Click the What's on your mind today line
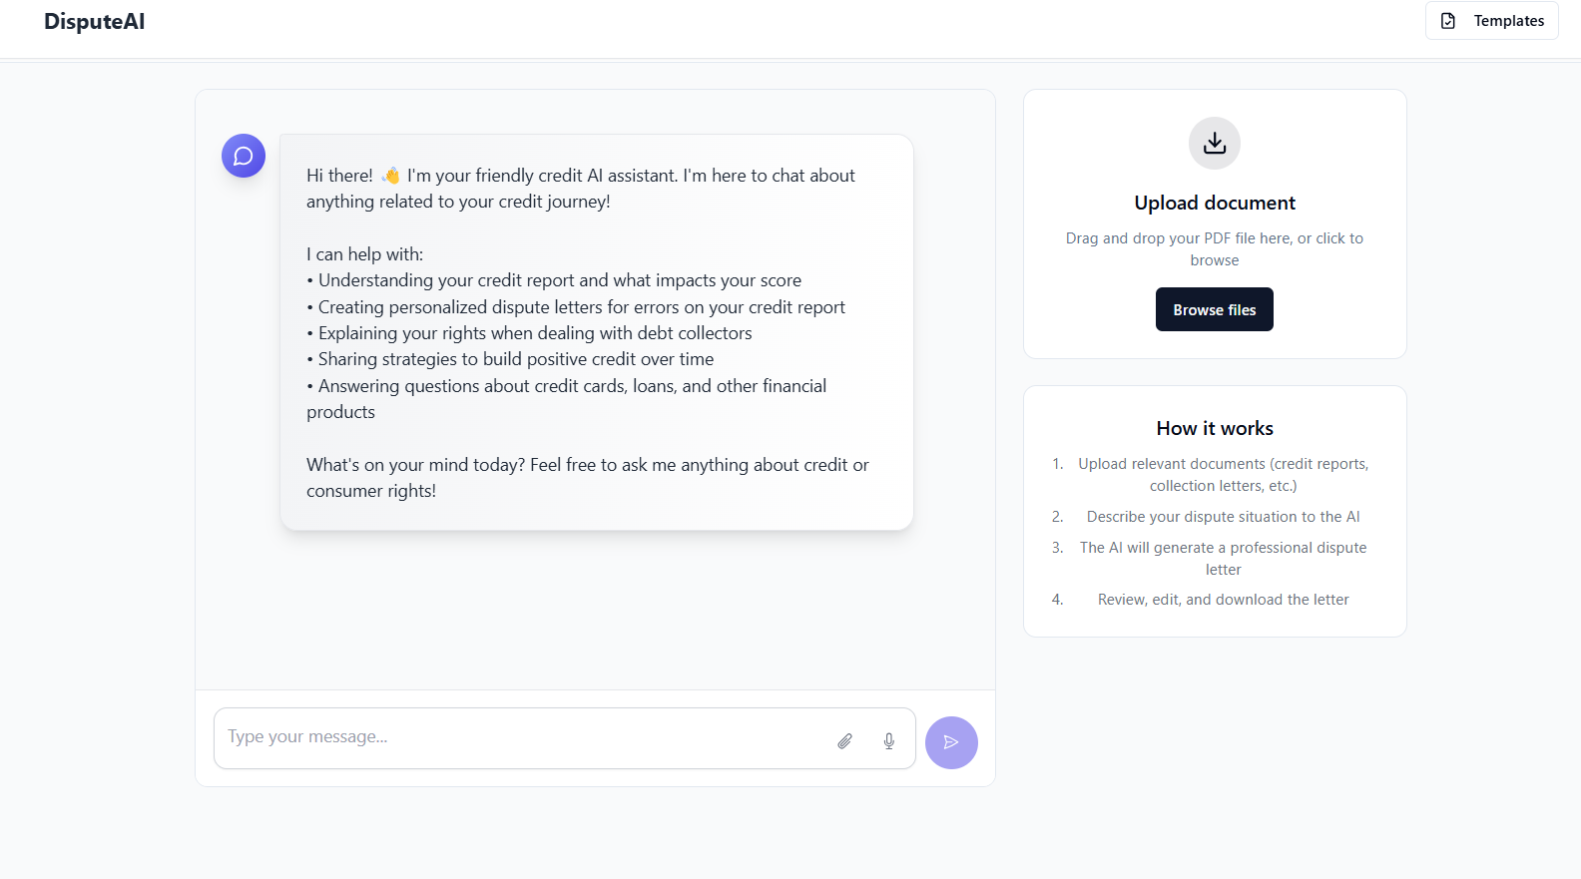This screenshot has width=1581, height=879. (x=588, y=478)
